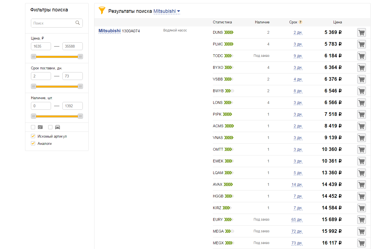Add AVAX offer to cart
This screenshot has width=379, height=249.
click(361, 185)
